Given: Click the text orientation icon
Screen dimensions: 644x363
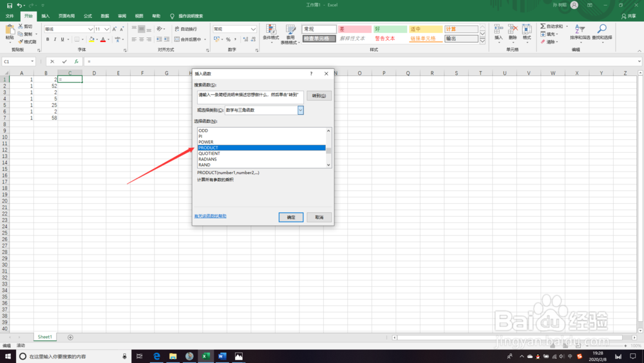Looking at the screenshot, I should [x=159, y=29].
